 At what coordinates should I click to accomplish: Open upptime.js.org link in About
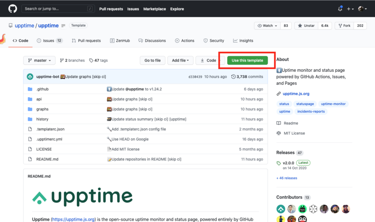click(296, 94)
